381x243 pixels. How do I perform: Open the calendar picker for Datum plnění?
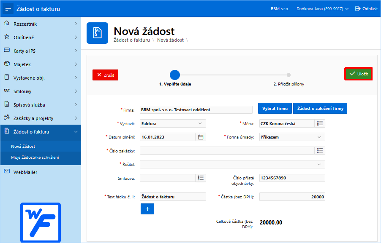tap(201, 137)
